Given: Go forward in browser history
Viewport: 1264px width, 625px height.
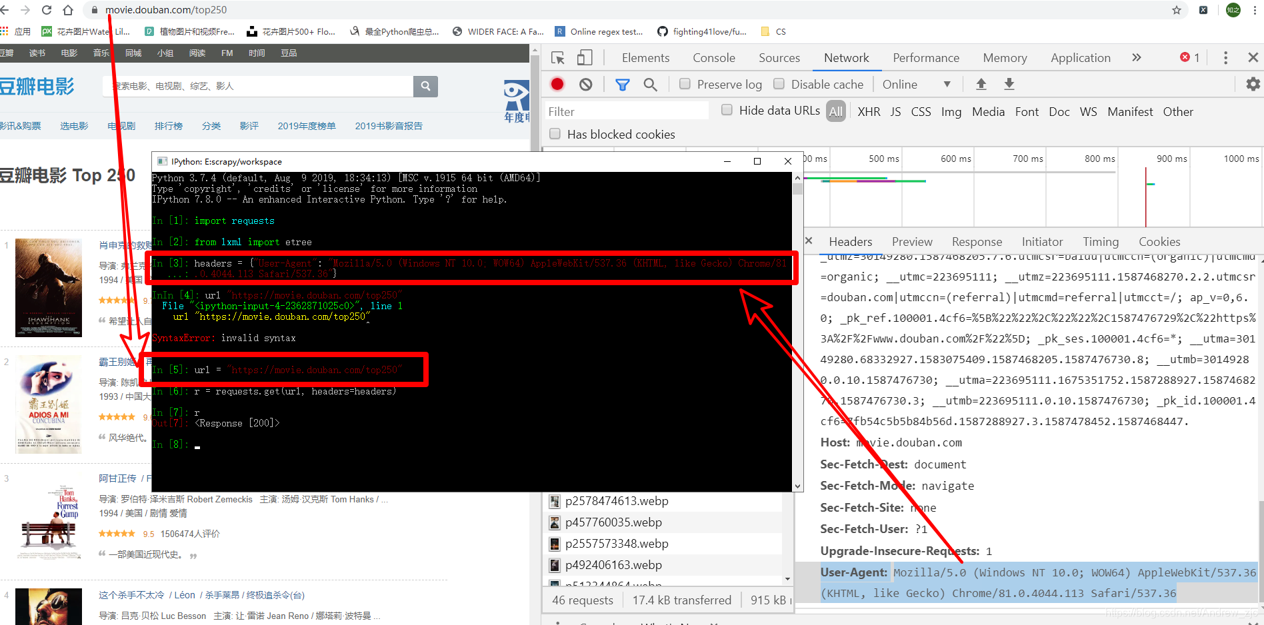Looking at the screenshot, I should 25,10.
